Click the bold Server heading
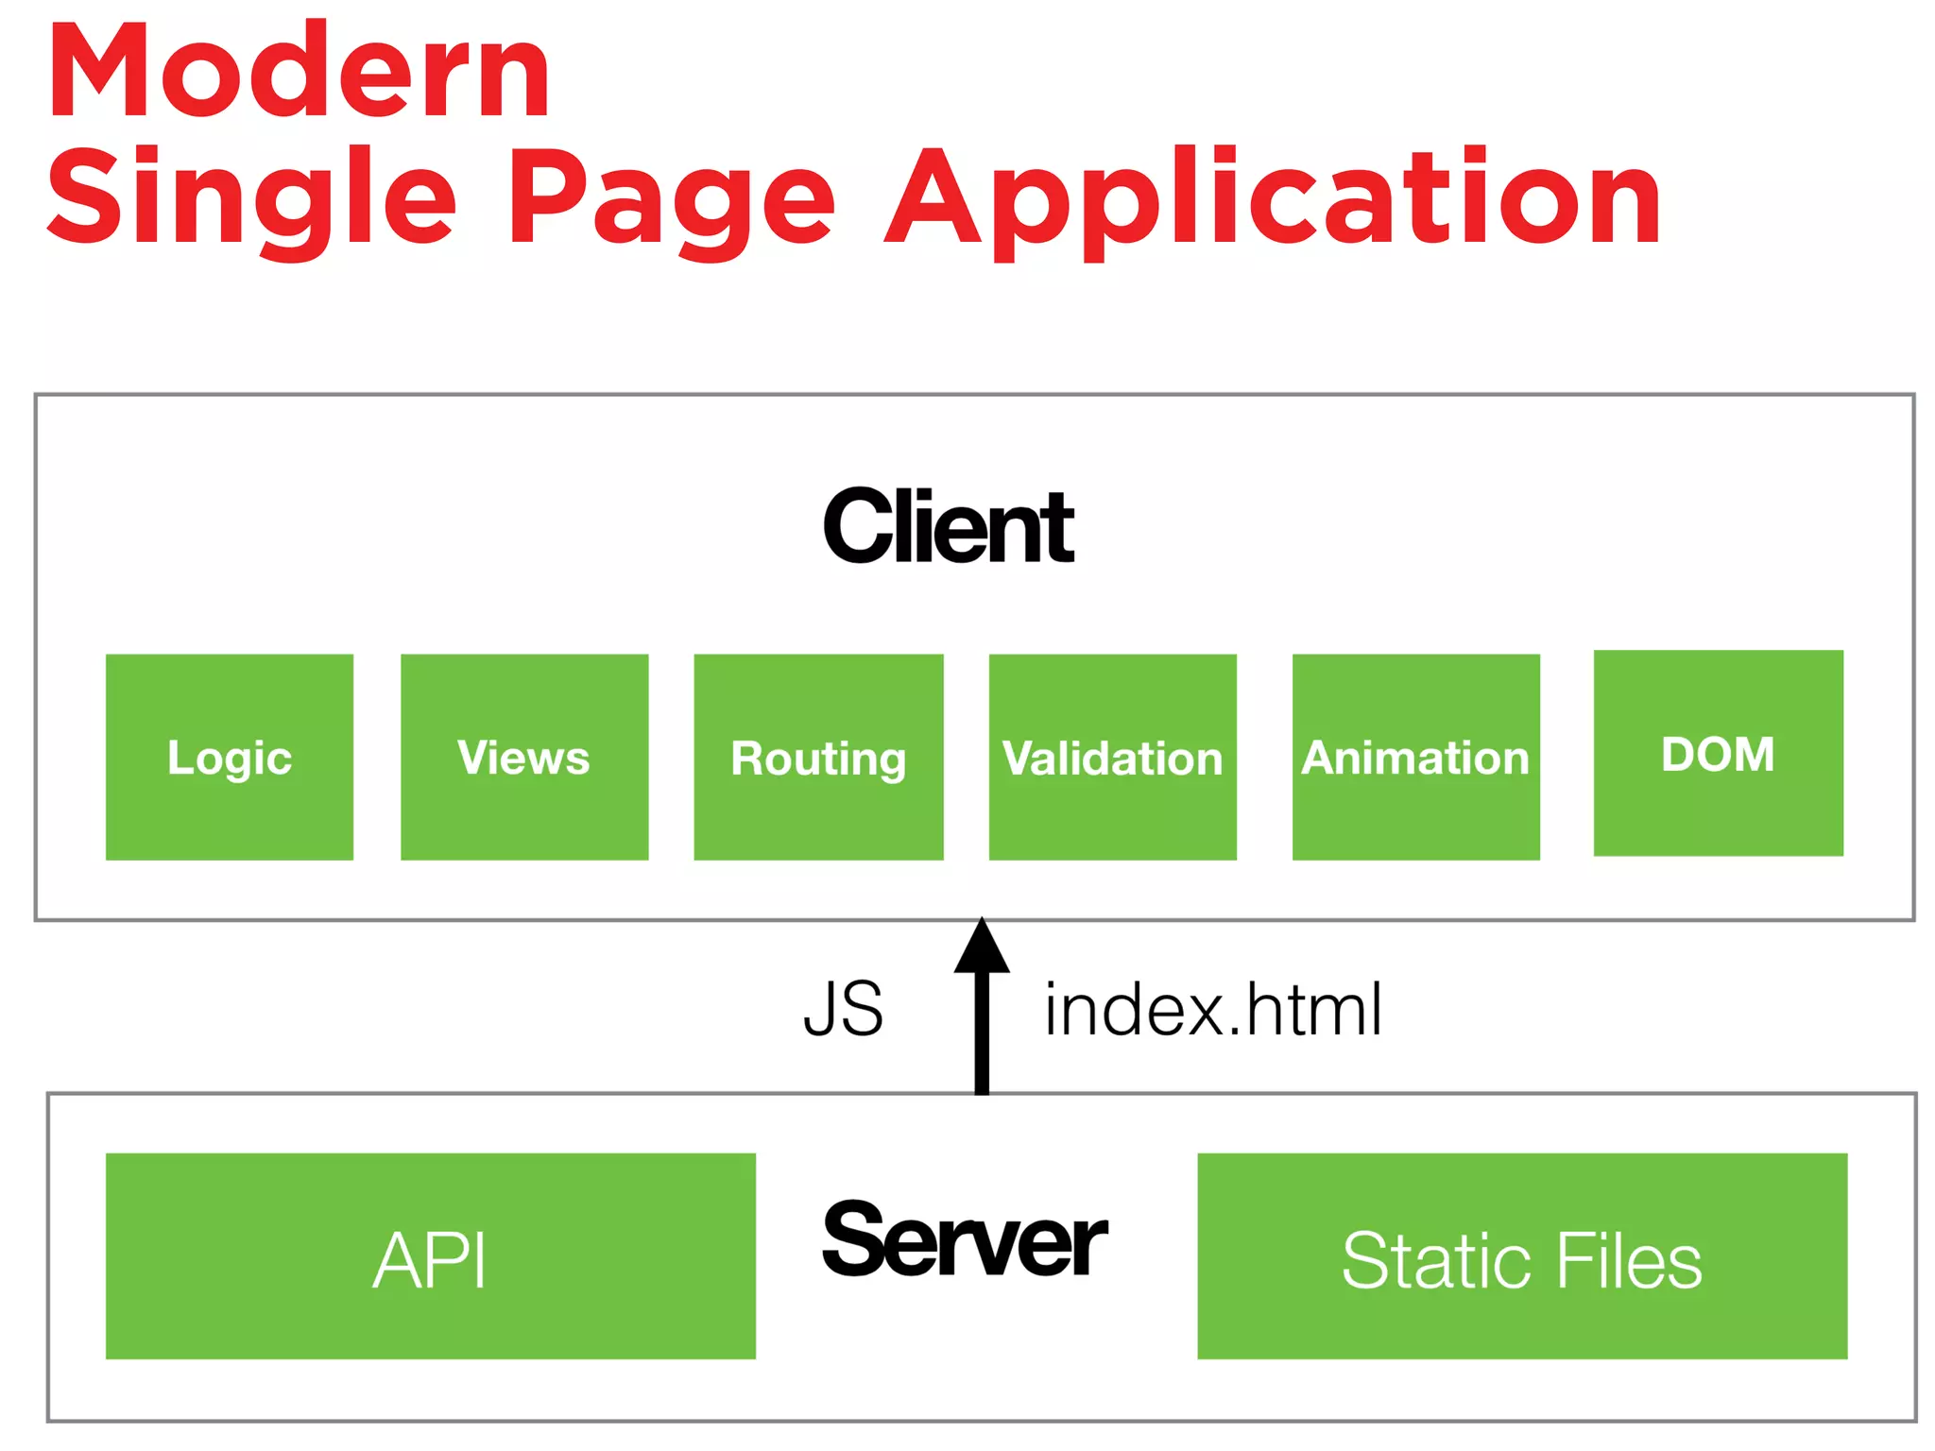The width and height of the screenshot is (1935, 1451). click(963, 1239)
